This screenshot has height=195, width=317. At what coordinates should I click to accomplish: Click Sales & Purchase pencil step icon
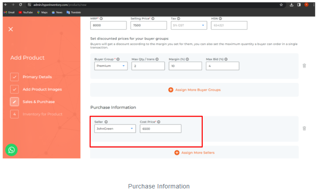[x=14, y=102]
